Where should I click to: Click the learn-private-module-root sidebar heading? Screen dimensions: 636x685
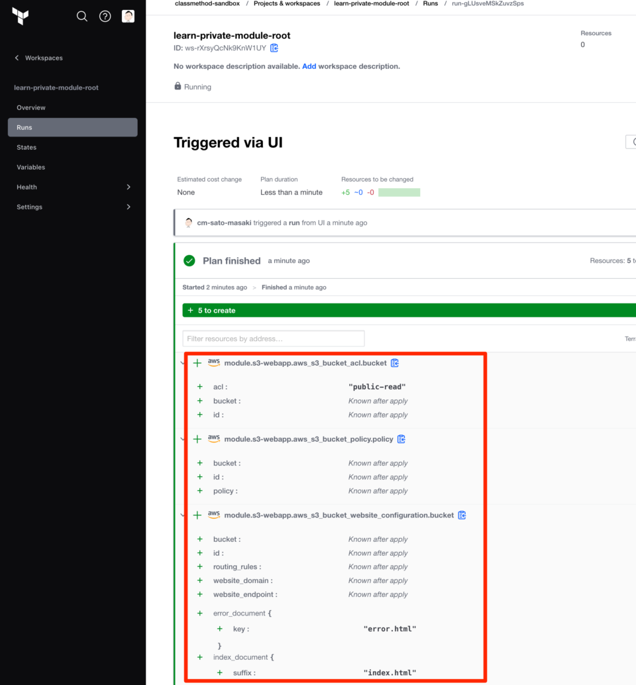pyautogui.click(x=56, y=87)
